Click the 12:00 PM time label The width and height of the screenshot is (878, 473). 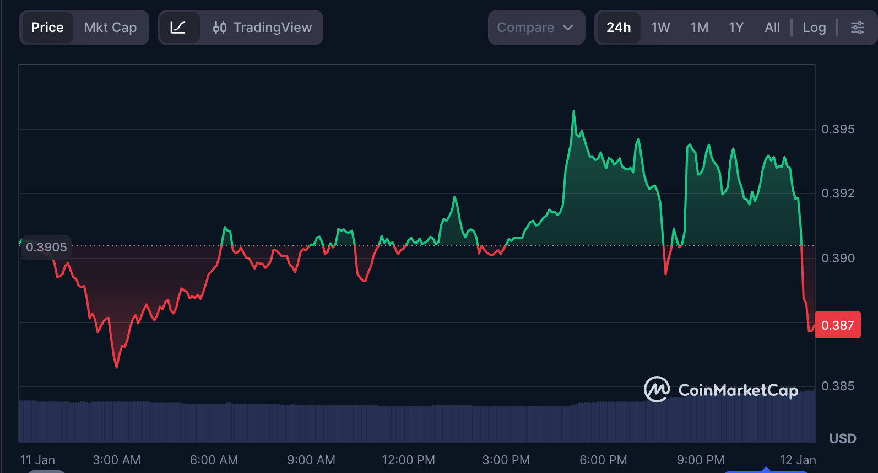(x=408, y=460)
